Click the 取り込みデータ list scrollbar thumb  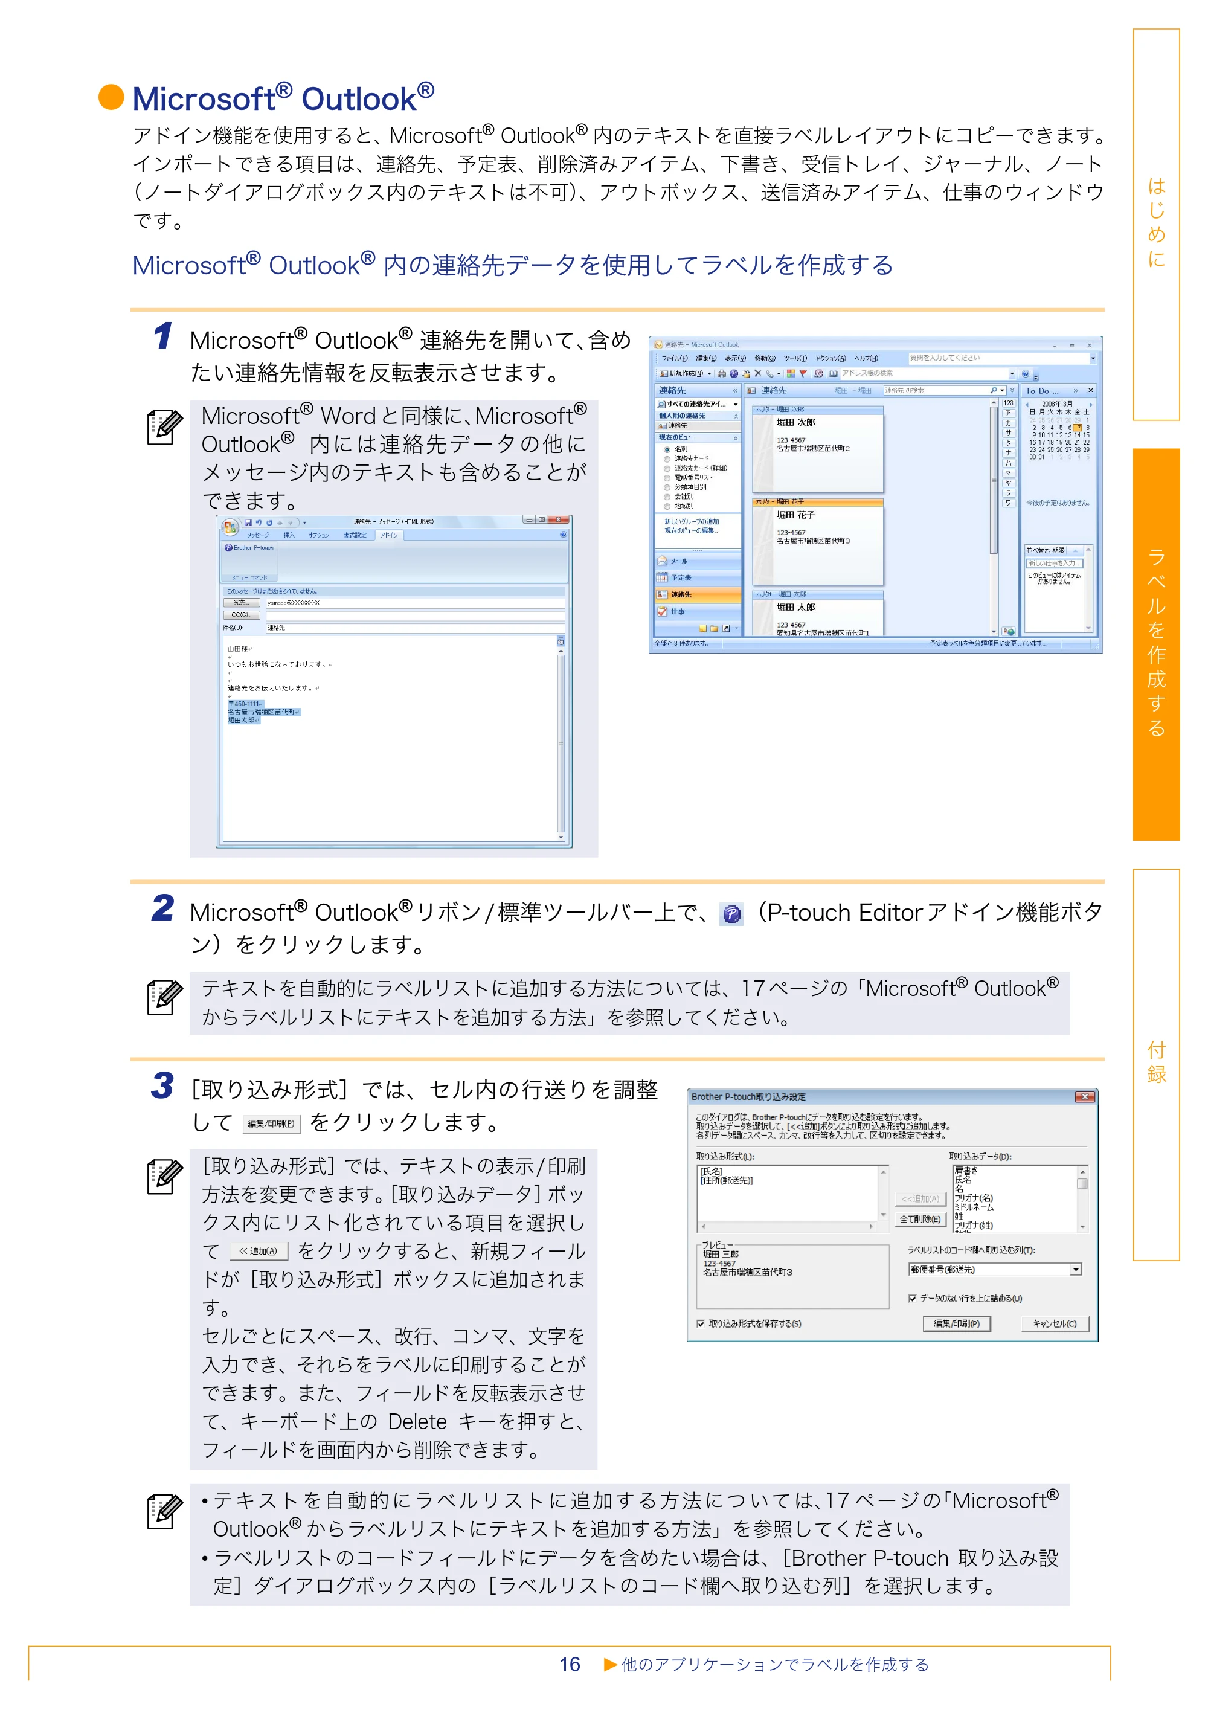(1083, 1183)
